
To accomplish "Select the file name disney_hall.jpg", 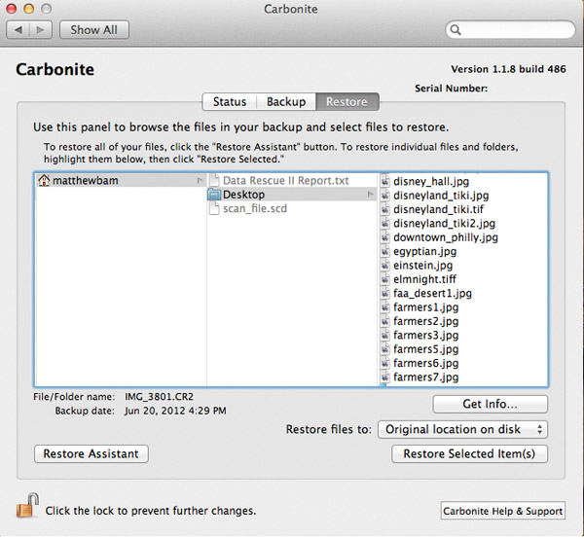I will (431, 181).
